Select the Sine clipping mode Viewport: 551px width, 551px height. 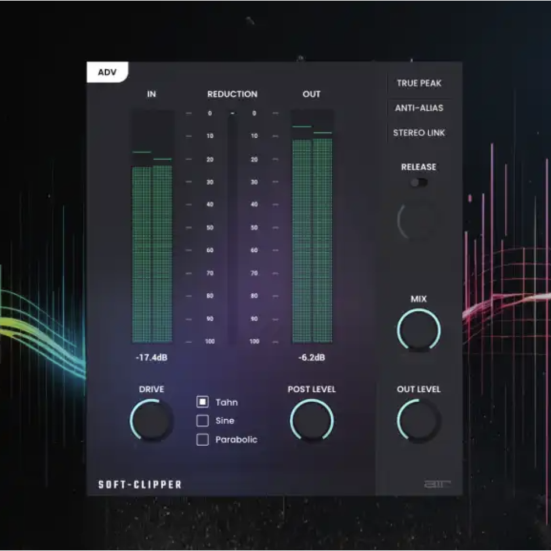coord(203,421)
